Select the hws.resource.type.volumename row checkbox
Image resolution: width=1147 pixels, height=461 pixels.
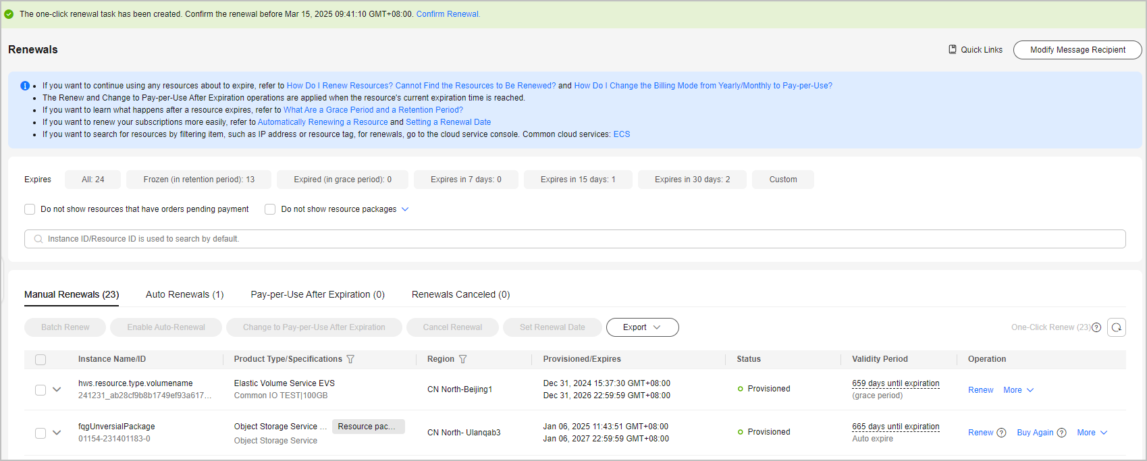pyautogui.click(x=41, y=389)
